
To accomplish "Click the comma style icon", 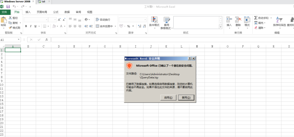I will click(x=133, y=26).
